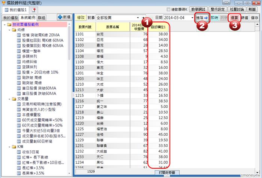The height and width of the screenshot is (178, 262).
Task: Select stock code cell 1101
Action: 85,34
